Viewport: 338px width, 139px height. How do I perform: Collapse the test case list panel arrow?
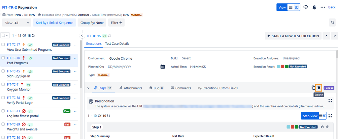(x=82, y=36)
